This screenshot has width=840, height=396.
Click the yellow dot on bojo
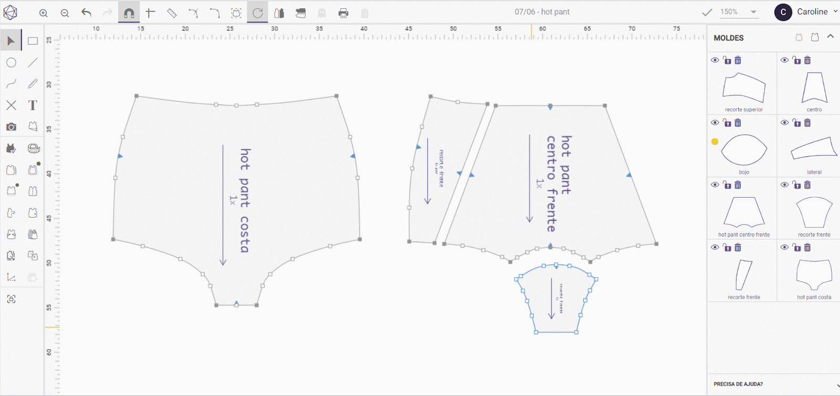(x=715, y=142)
